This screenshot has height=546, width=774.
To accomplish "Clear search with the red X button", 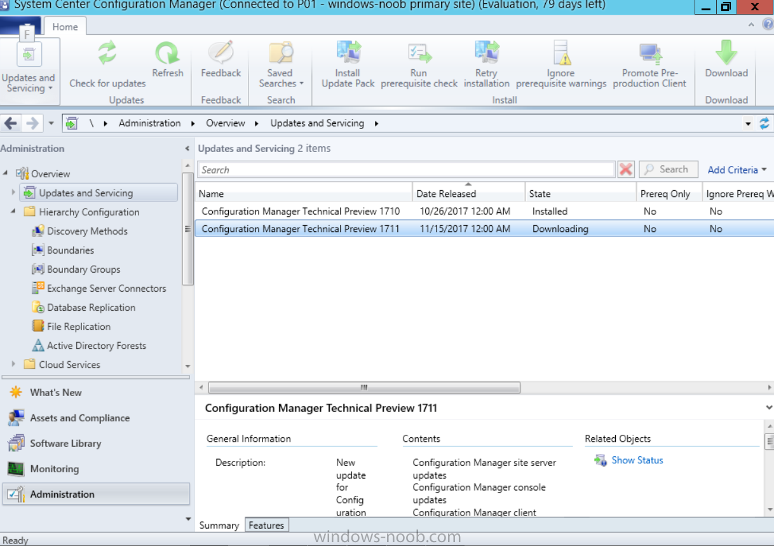I will (x=626, y=170).
